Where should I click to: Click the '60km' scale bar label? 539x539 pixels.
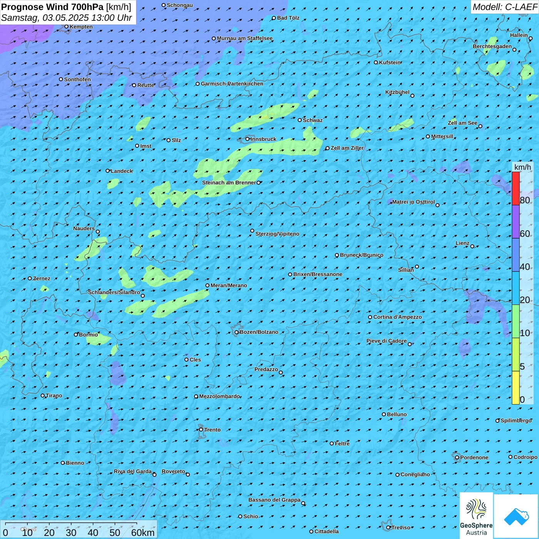(143, 532)
